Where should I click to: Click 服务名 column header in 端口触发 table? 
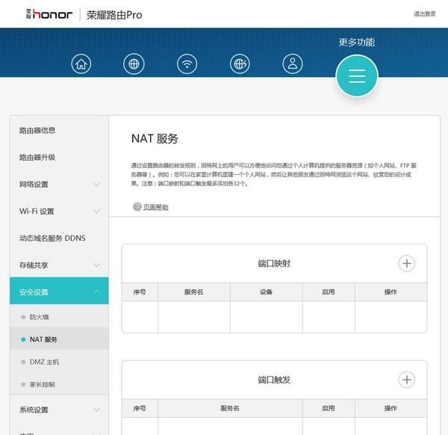(x=230, y=408)
